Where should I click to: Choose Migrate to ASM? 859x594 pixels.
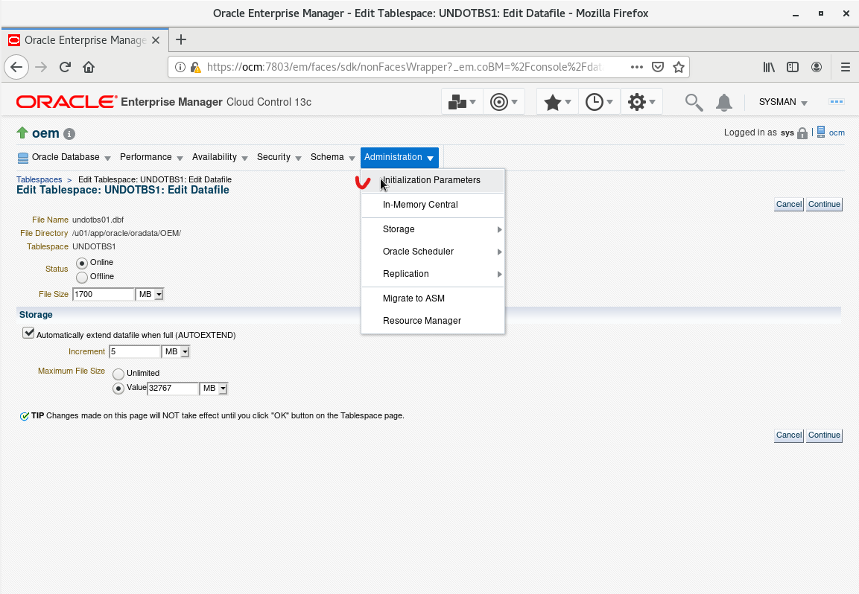point(432,298)
